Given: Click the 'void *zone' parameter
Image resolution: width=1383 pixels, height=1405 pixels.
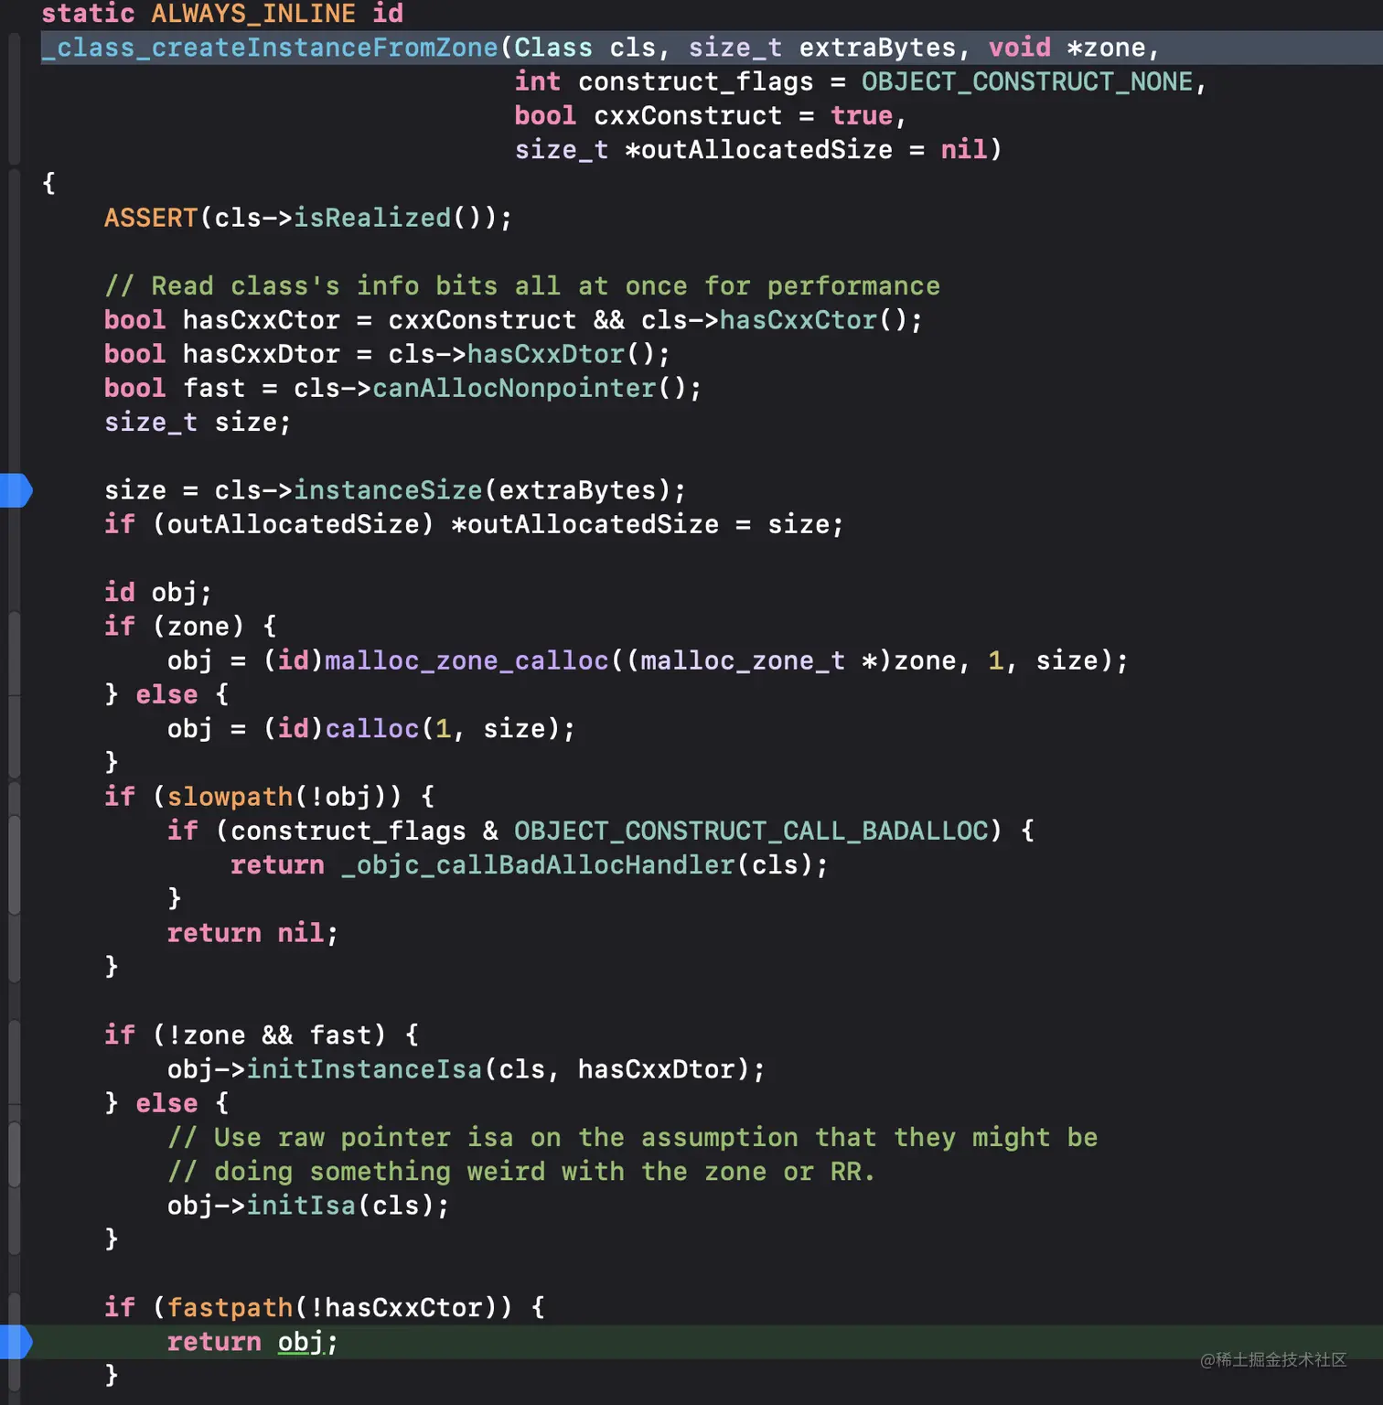Looking at the screenshot, I should pyautogui.click(x=1067, y=48).
